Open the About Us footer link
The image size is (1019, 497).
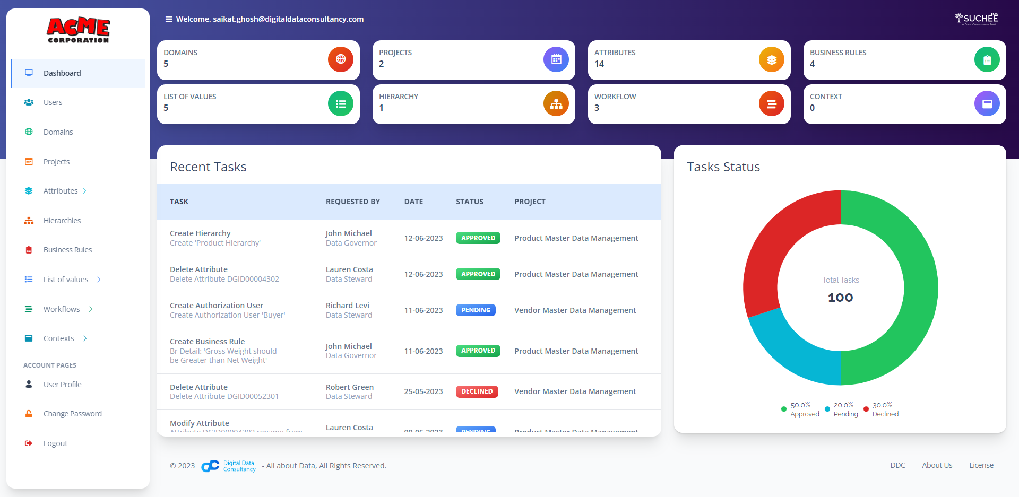click(937, 465)
